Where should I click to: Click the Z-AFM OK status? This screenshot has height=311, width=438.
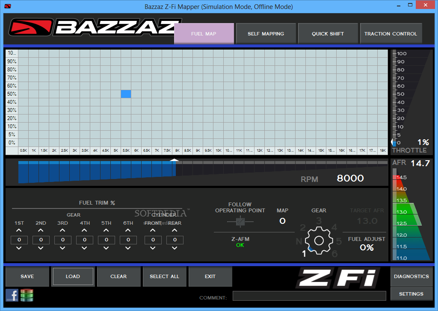click(240, 245)
